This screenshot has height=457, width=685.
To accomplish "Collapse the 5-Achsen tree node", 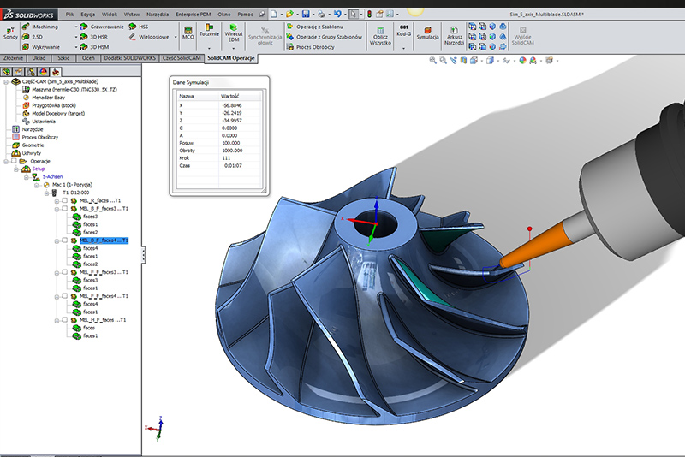I will [x=27, y=177].
